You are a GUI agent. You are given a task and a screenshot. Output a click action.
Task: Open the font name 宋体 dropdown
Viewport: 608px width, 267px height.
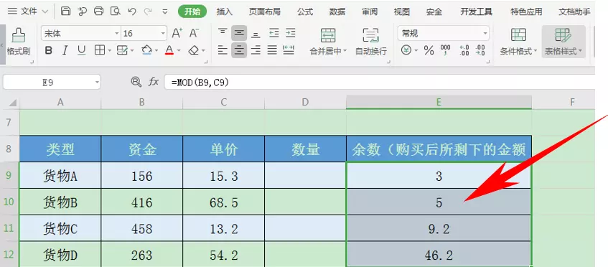(117, 34)
